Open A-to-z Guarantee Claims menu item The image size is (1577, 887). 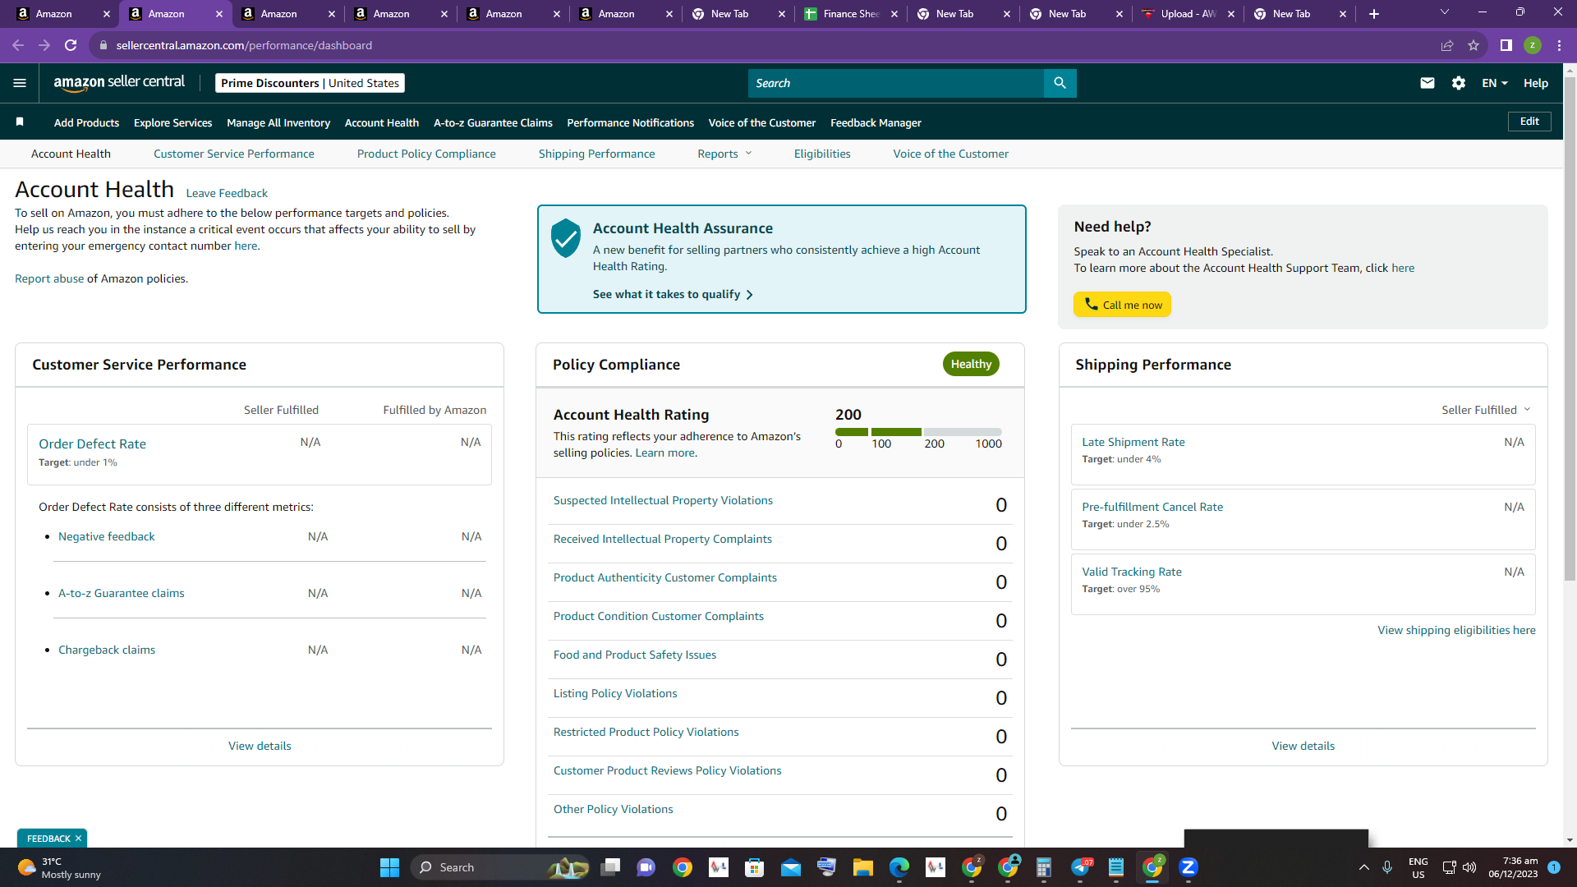493,122
